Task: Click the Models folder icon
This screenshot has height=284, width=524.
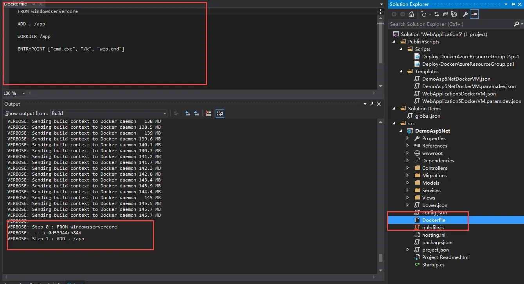Action: tap(417, 183)
